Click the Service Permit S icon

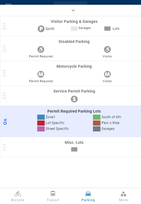[74, 99]
